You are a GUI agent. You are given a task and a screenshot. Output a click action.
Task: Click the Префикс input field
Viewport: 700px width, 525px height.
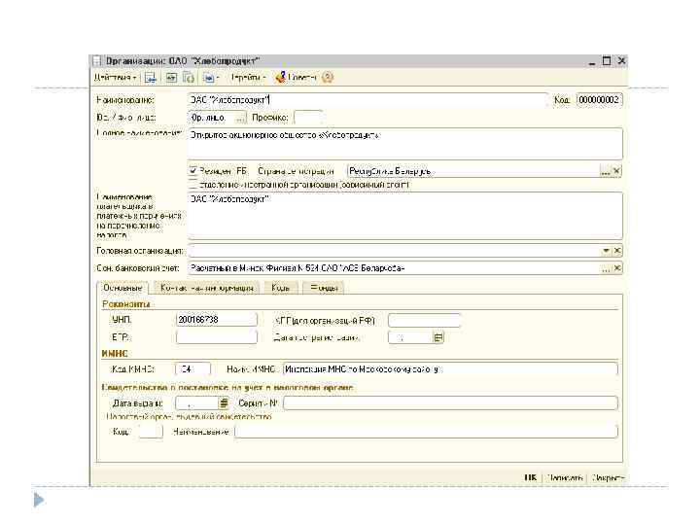[x=308, y=118]
